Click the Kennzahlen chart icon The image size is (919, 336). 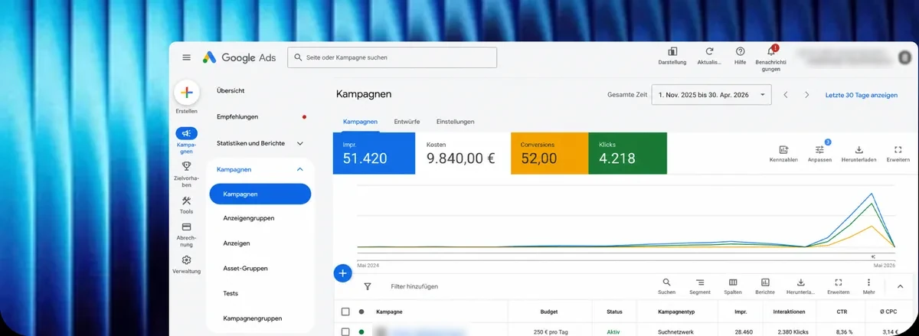pos(783,150)
